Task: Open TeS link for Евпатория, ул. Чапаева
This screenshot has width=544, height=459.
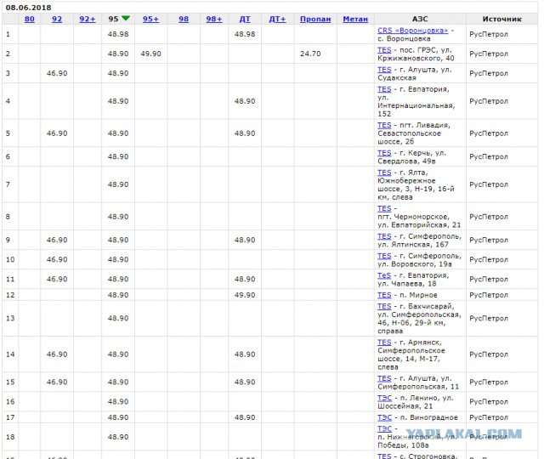Action: pyautogui.click(x=384, y=275)
